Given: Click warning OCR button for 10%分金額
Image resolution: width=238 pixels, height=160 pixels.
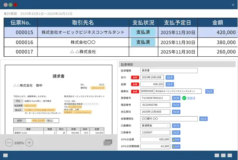Looking at the screenshot, I should pyautogui.click(x=176, y=139).
